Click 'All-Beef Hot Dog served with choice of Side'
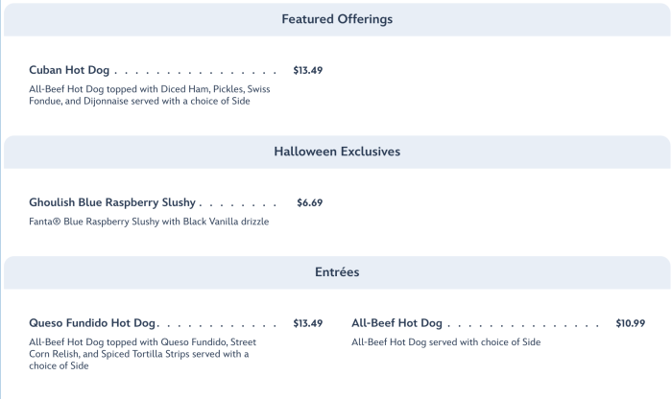This screenshot has width=672, height=399. coord(445,342)
